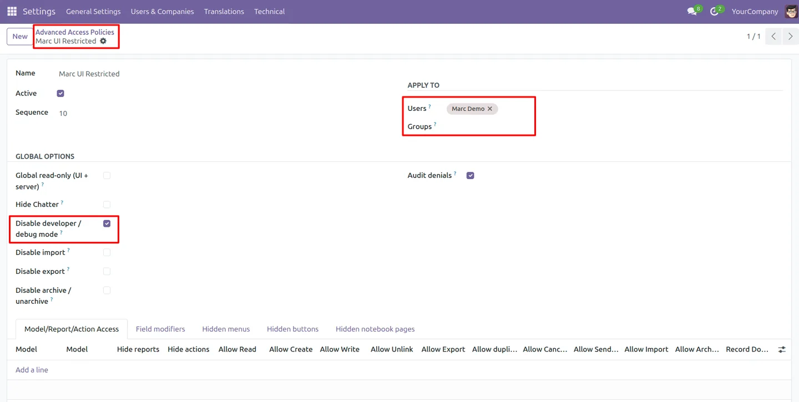Screen dimensions: 799x402
Task: Go to next record arrow
Action: click(791, 36)
